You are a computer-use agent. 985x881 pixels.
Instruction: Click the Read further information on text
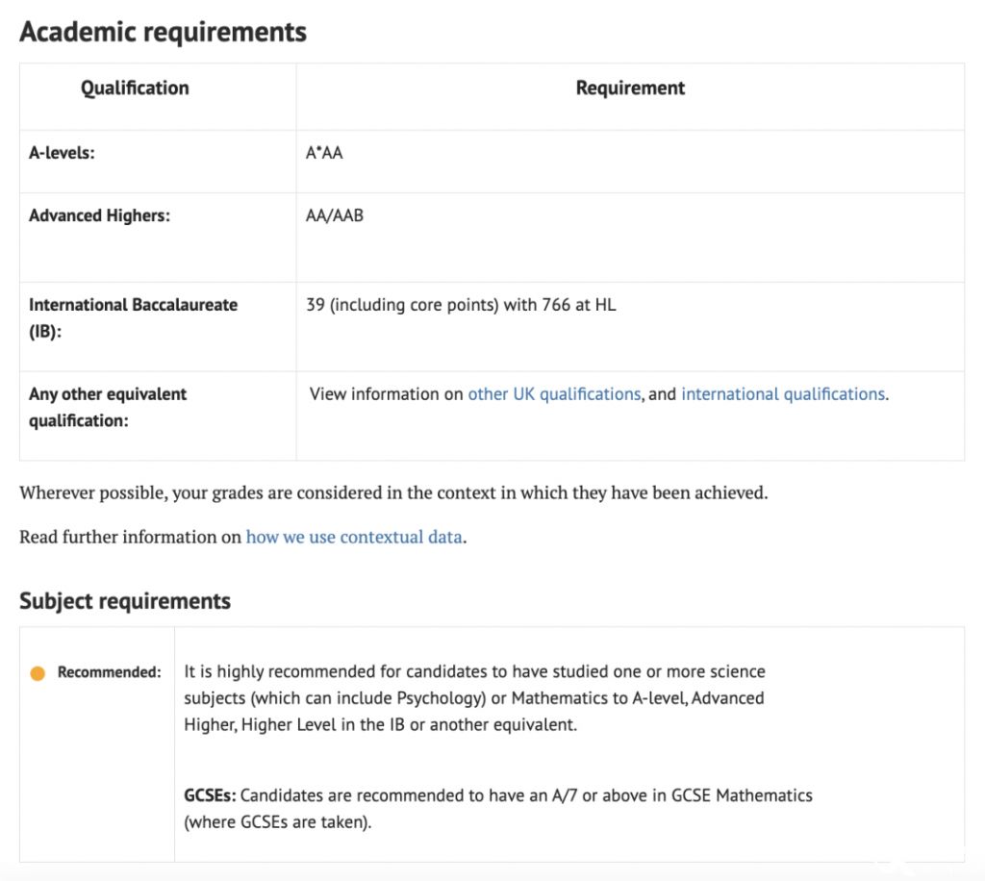(x=130, y=538)
